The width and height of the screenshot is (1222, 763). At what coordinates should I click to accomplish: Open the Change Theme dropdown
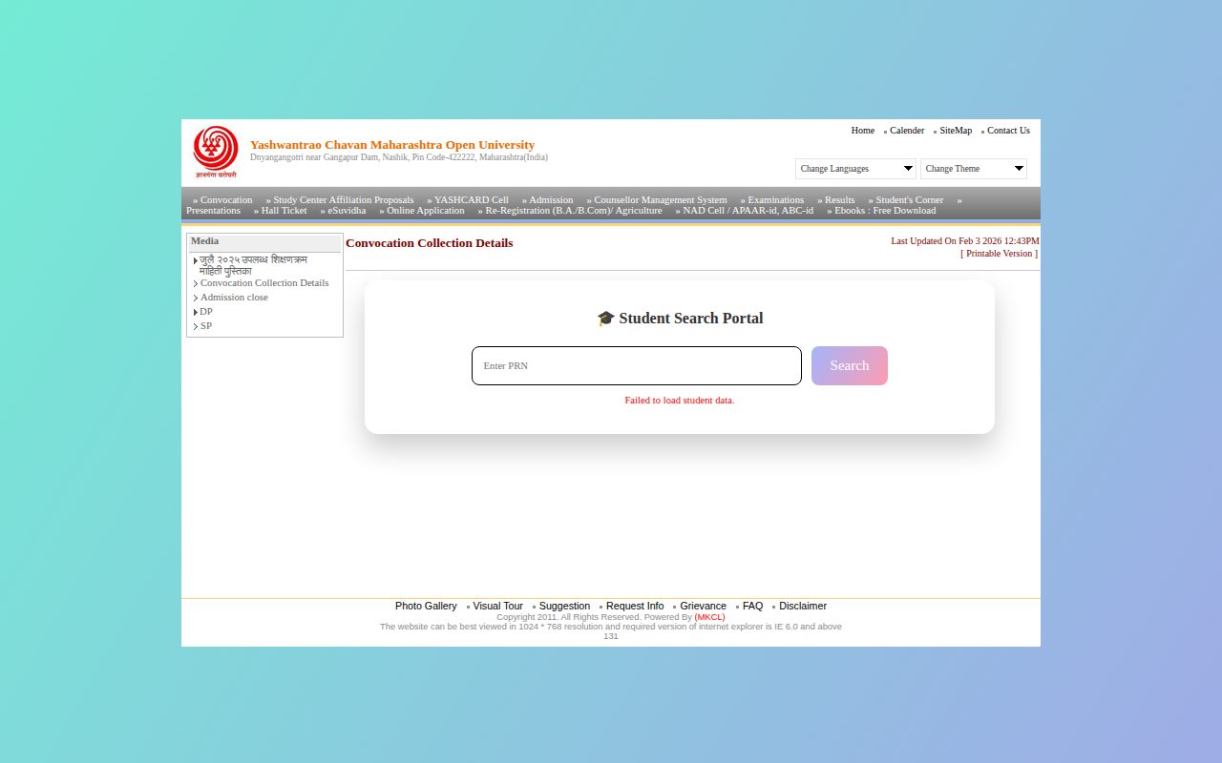pyautogui.click(x=974, y=169)
